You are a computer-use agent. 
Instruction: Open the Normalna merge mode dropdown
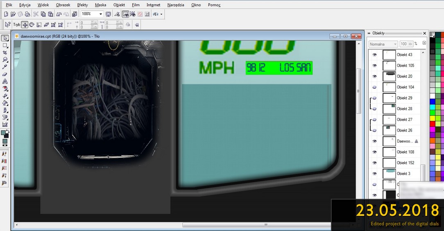pos(383,44)
